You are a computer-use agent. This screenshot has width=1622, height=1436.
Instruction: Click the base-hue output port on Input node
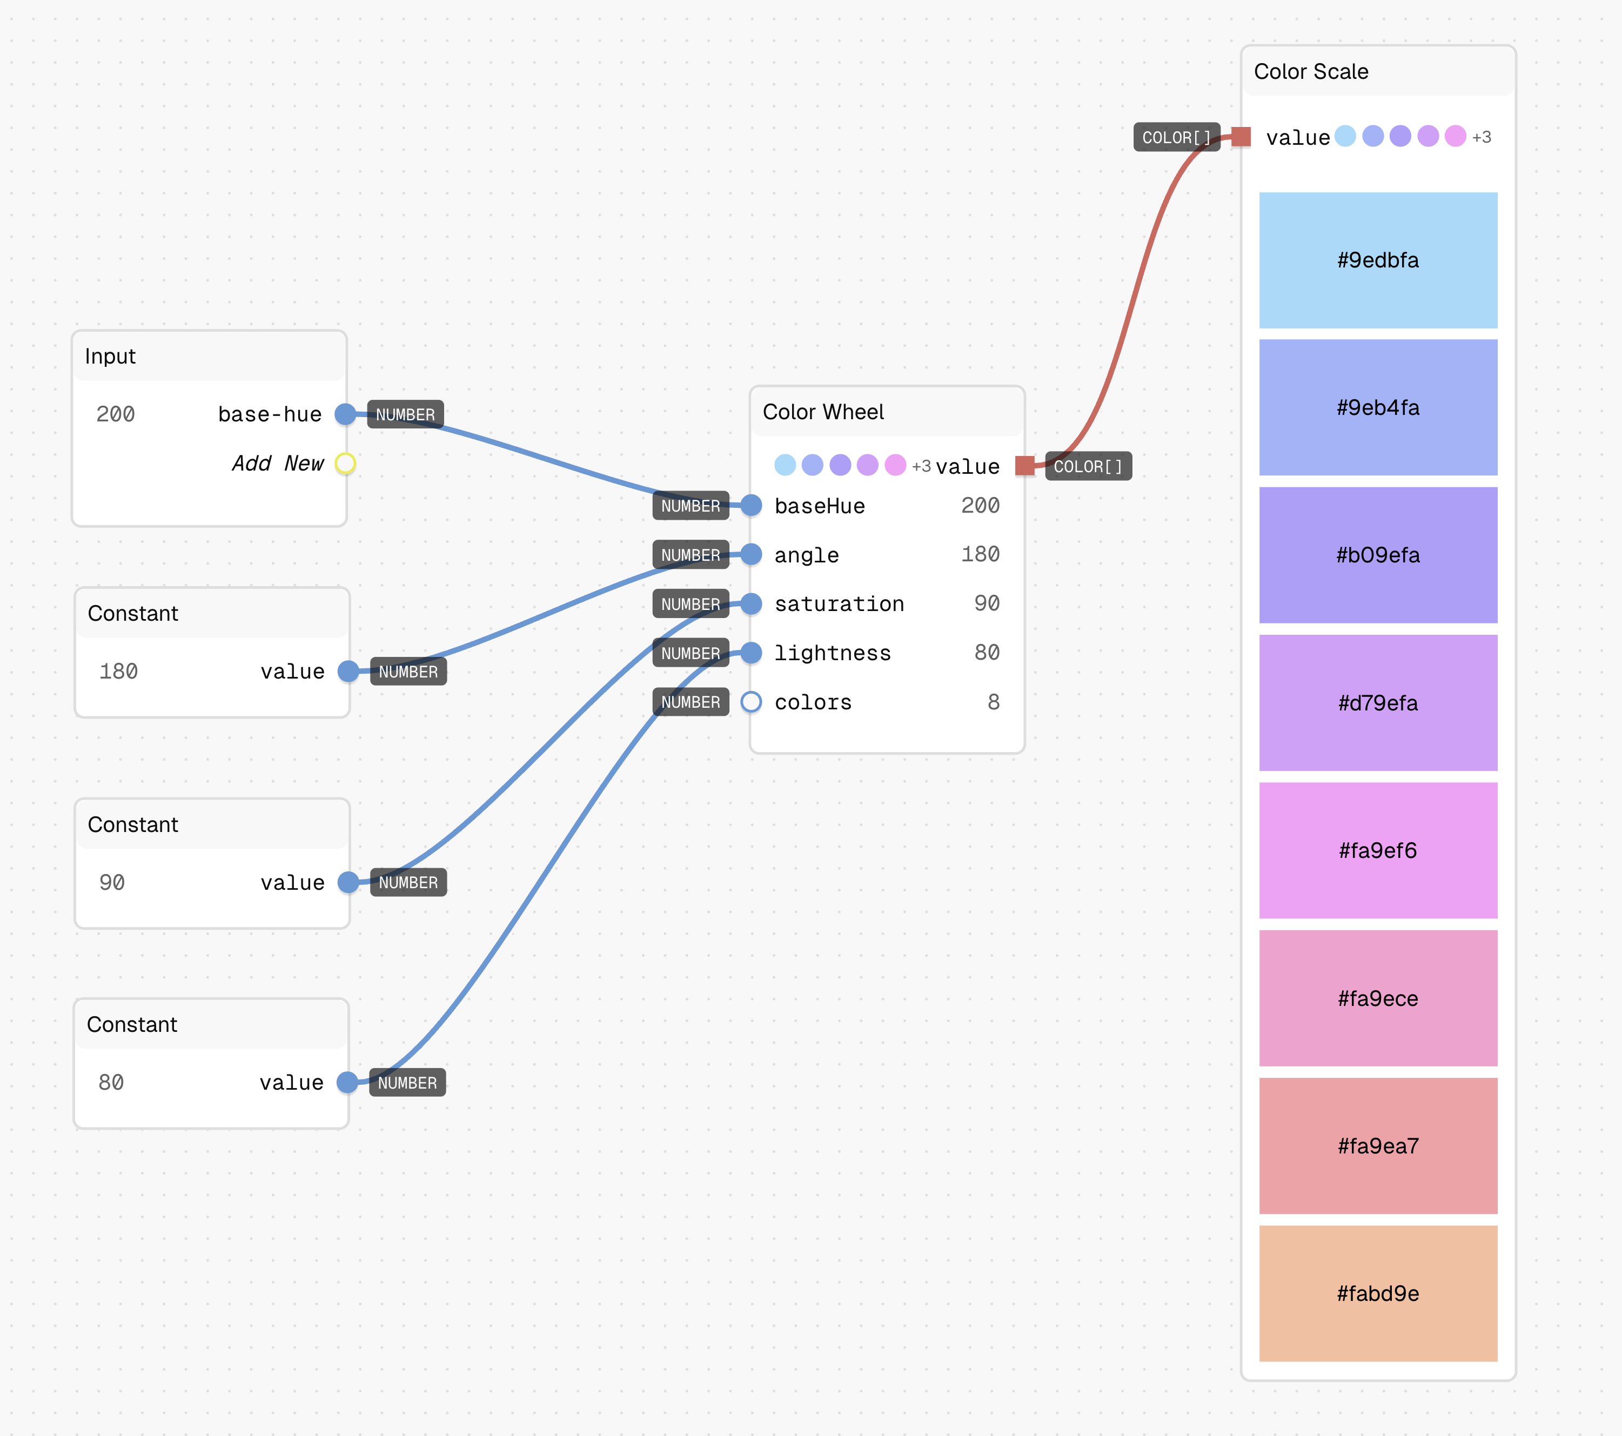click(345, 414)
